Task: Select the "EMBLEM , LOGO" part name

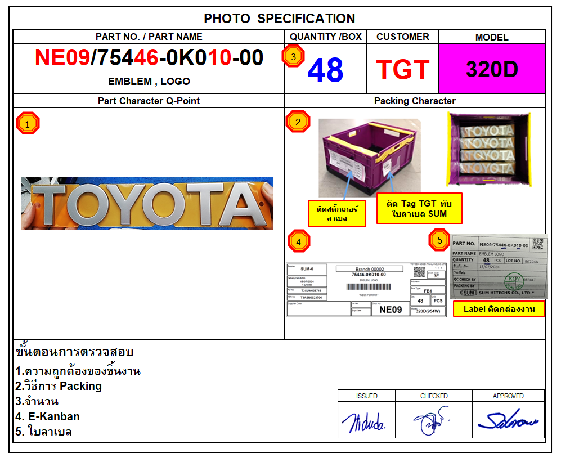Action: [149, 81]
